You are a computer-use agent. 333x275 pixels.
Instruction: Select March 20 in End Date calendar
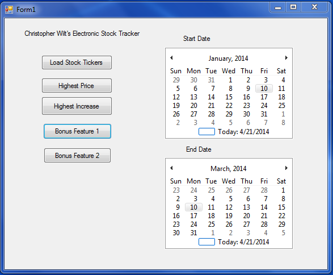tap(246, 216)
